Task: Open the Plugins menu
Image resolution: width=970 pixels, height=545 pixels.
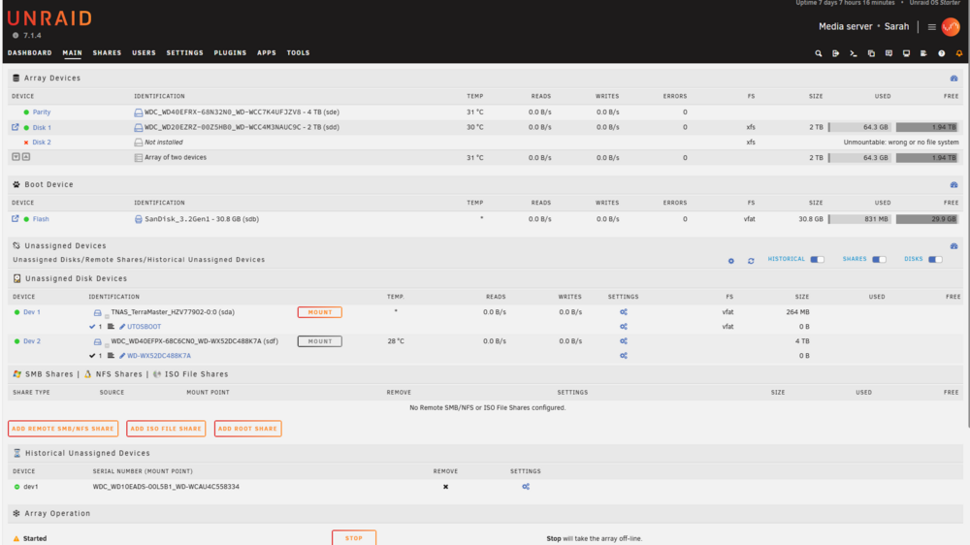Action: [x=230, y=52]
